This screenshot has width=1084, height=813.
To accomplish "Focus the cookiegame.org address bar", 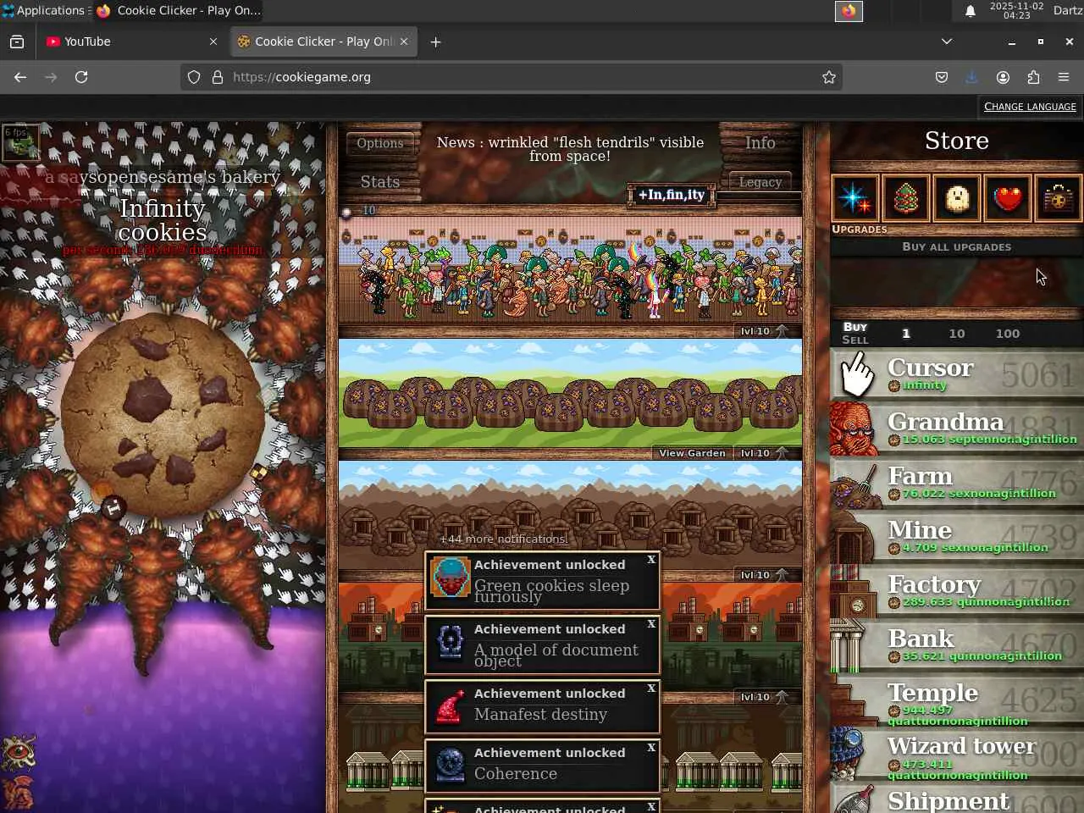I will pos(512,77).
